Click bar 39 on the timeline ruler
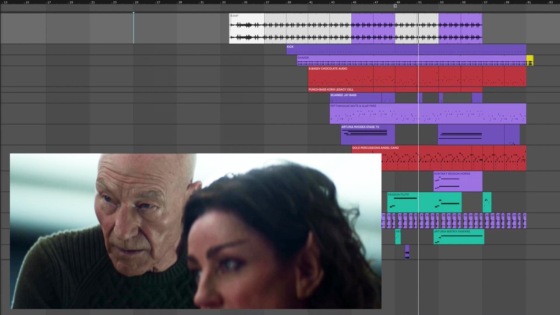The width and height of the screenshot is (560, 315). 289,3
